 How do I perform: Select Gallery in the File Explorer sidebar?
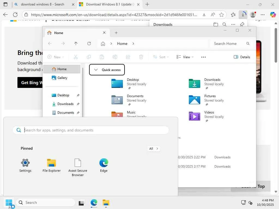62,78
